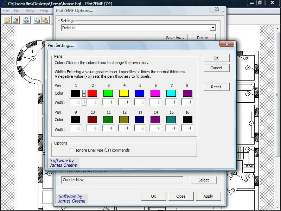Change Pen 2 red color swatch
This screenshot has height=211, width=281.
[92, 93]
